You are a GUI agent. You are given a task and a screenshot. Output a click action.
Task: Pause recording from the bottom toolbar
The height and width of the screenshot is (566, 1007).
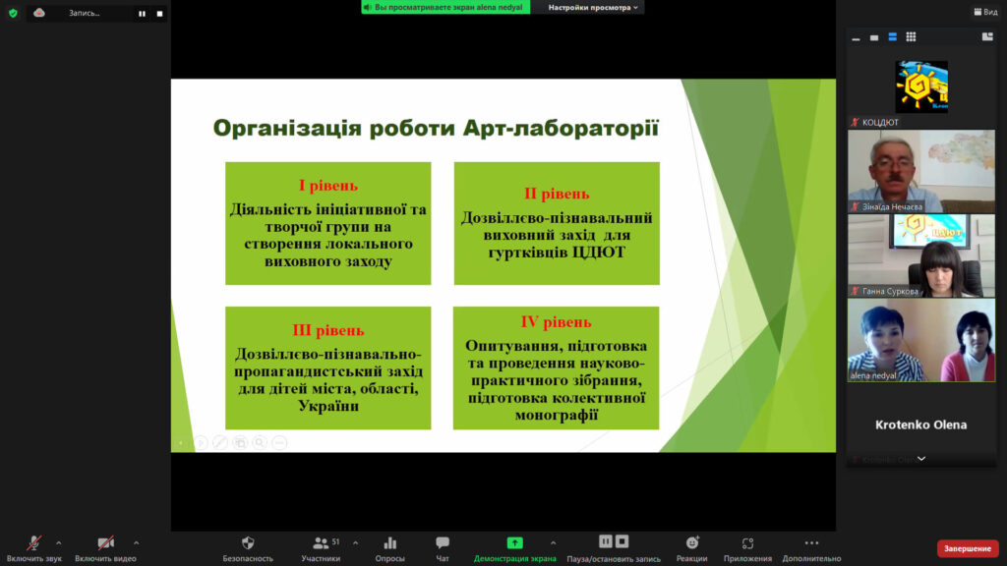pos(606,541)
